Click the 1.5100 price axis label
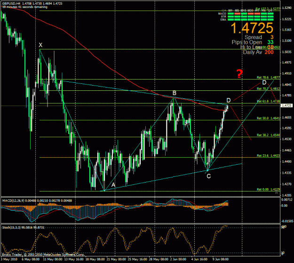Screen dimensions: 294x263 click(287, 41)
